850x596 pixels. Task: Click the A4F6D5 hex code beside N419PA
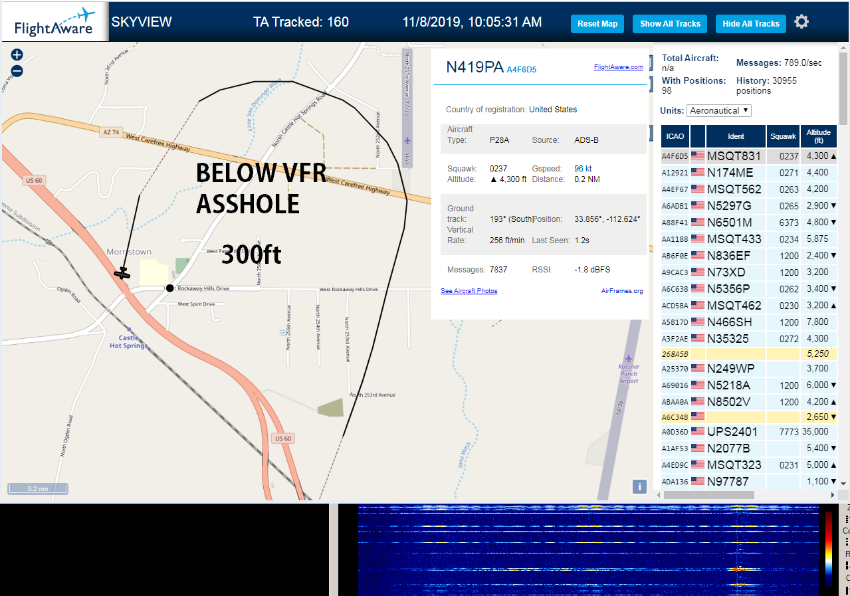coord(521,69)
